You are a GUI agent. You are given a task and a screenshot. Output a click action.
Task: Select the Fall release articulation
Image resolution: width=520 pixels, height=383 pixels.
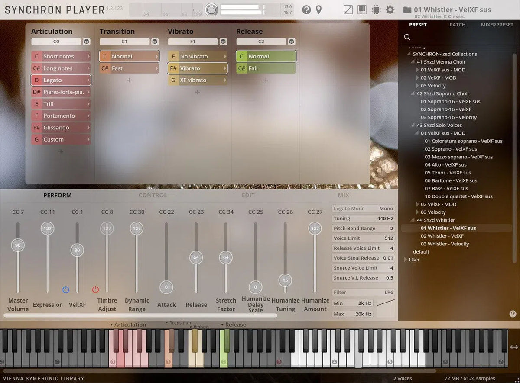266,68
